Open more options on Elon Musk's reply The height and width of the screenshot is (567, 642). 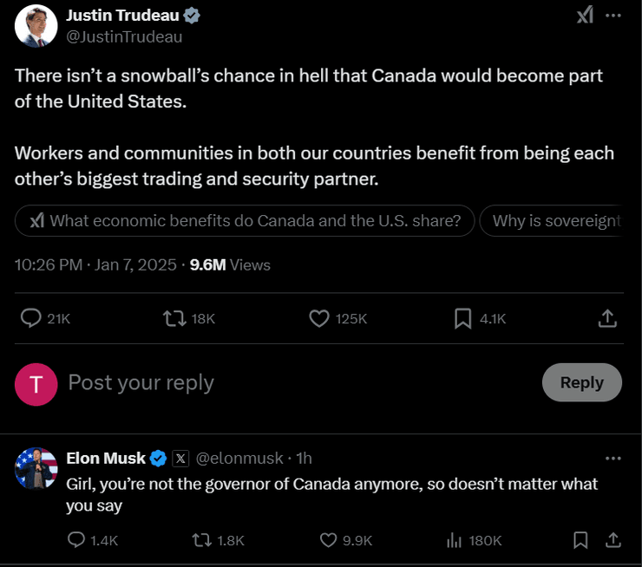(x=613, y=458)
